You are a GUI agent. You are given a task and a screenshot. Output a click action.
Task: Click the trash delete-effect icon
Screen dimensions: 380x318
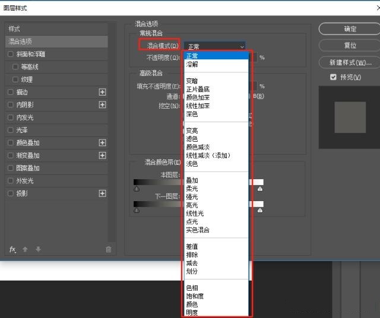pos(109,249)
